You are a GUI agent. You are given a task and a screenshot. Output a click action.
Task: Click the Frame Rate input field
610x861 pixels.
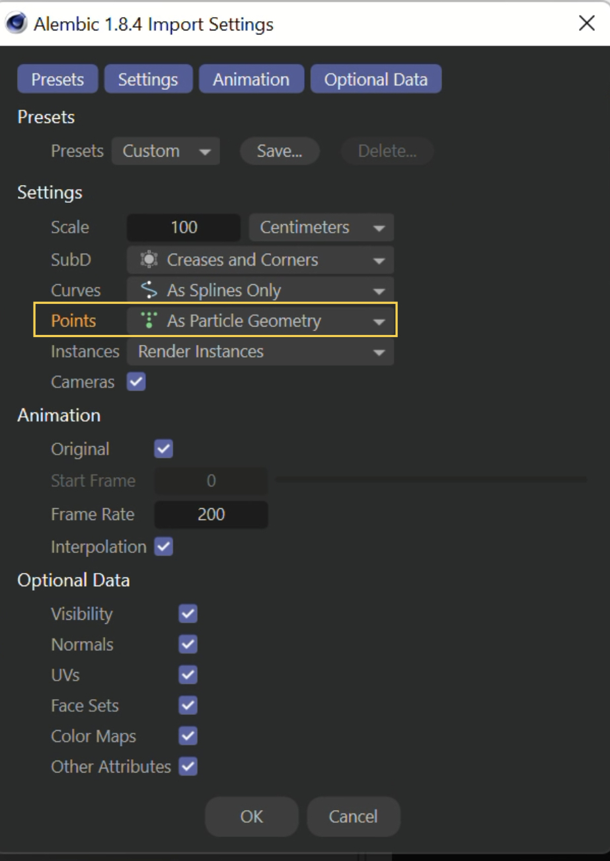211,515
